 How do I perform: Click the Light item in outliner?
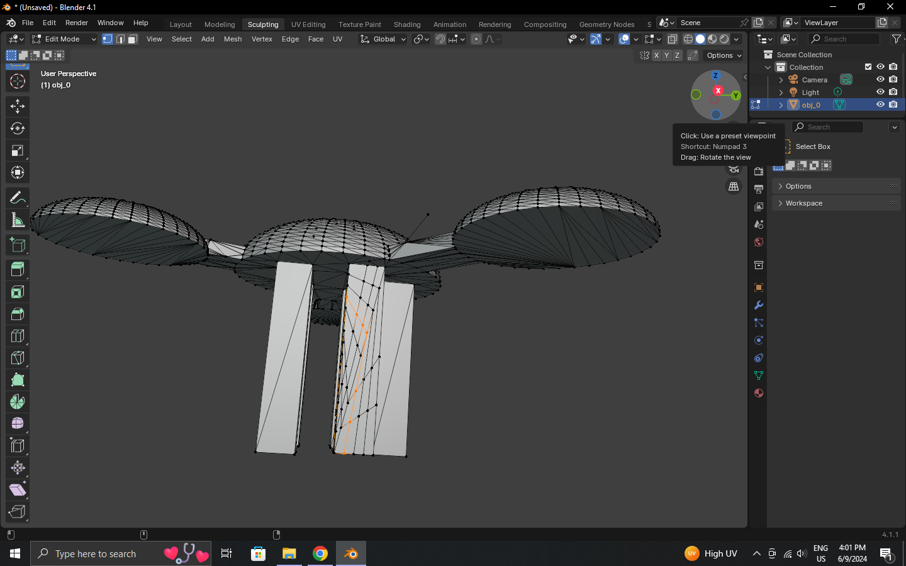810,92
